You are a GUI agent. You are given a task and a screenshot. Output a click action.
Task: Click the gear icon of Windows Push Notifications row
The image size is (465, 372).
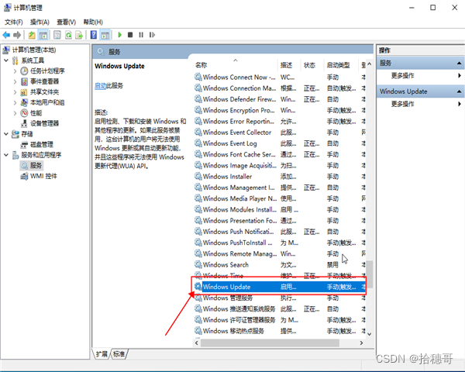point(198,232)
